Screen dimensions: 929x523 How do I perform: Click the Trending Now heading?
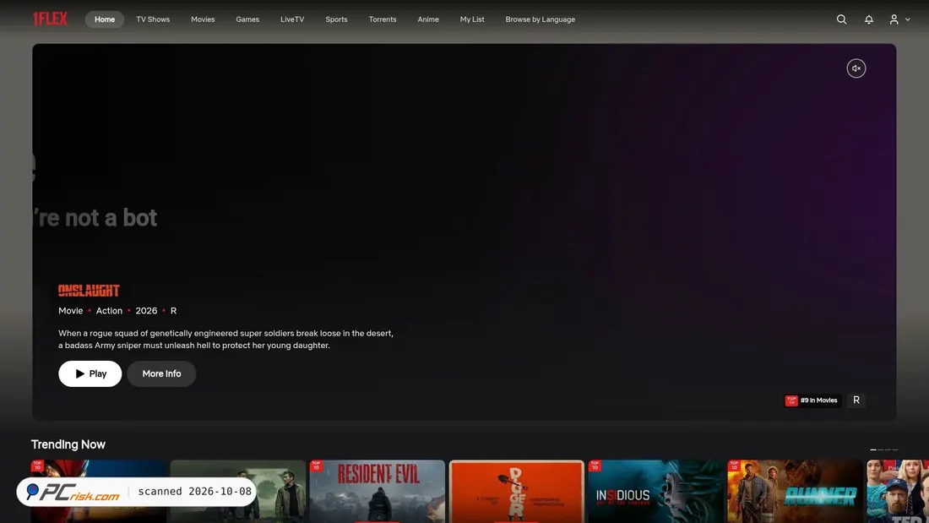[68, 444]
